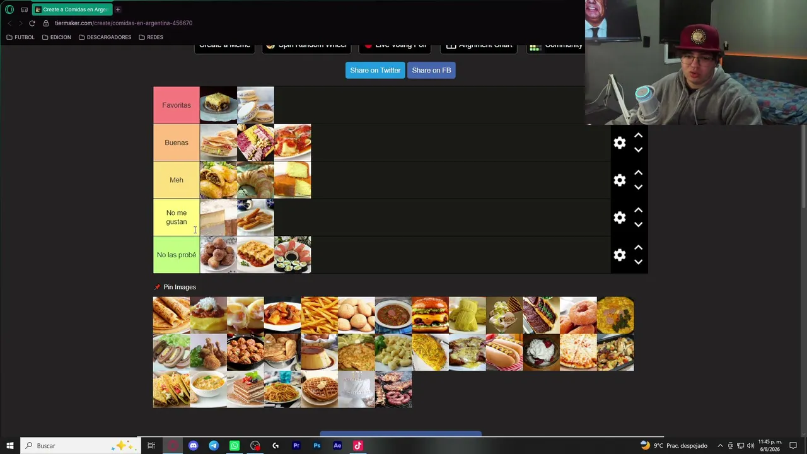Click the No las probé tier label
Image resolution: width=807 pixels, height=454 pixels.
[x=177, y=255]
